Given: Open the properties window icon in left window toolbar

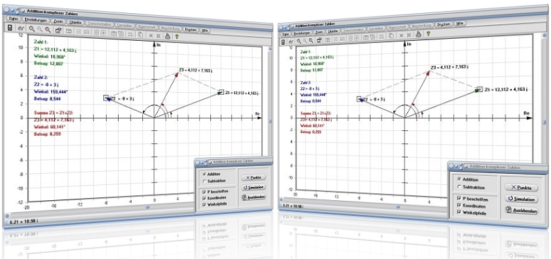Looking at the screenshot, I should pos(58,30).
